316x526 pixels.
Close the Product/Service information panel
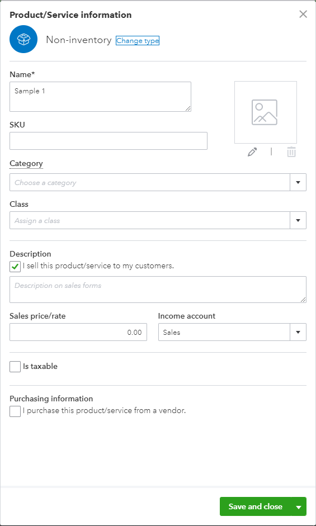(x=303, y=14)
